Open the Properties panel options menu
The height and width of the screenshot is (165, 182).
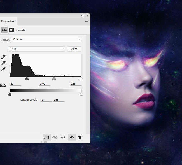click(87, 21)
